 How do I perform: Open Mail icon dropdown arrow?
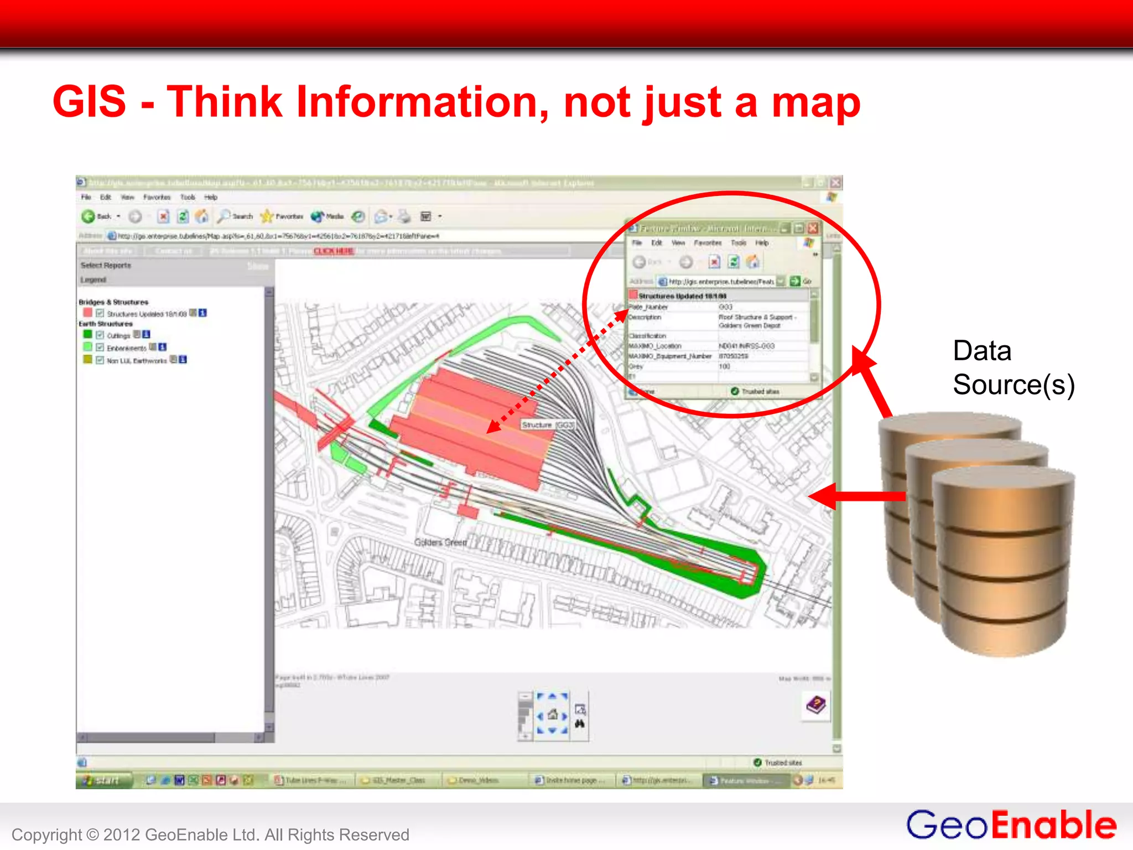pos(391,216)
